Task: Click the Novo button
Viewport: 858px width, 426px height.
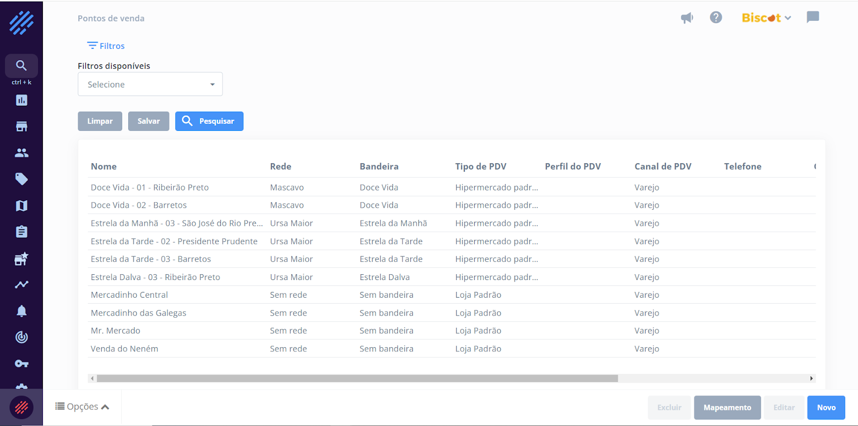Action: 826,408
